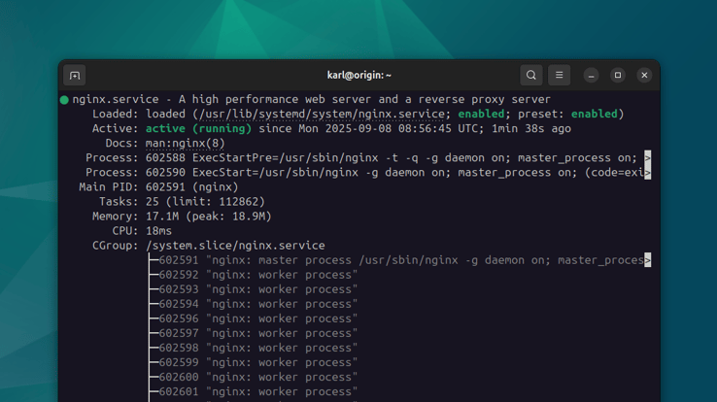Screen dimensions: 717x402
Task: Click the 602601 worker process row
Action: (x=258, y=392)
